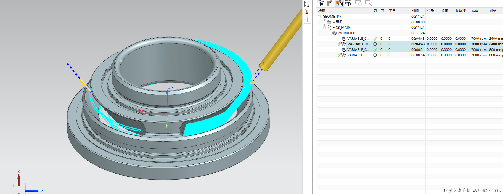Click the MCS_MAIN coordinate system icon

click(329, 28)
